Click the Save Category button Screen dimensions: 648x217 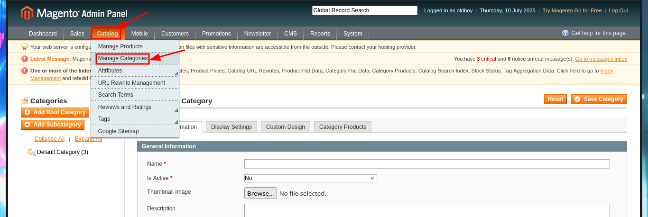coord(599,99)
